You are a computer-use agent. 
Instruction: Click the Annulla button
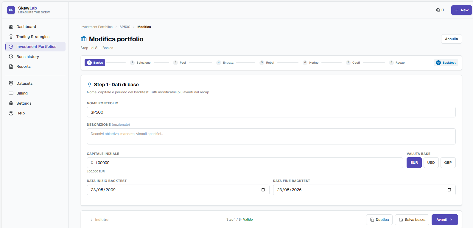point(451,39)
